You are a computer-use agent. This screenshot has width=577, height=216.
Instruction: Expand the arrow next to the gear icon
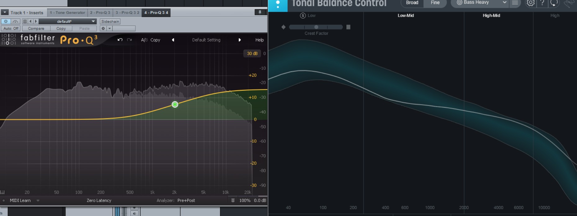click(109, 29)
